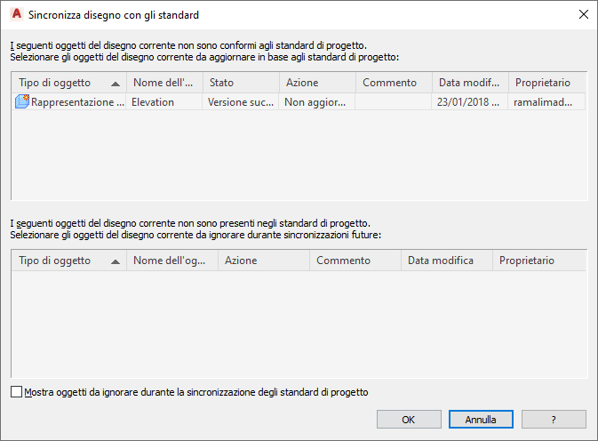
Task: Click the Annulla button
Action: pos(481,419)
